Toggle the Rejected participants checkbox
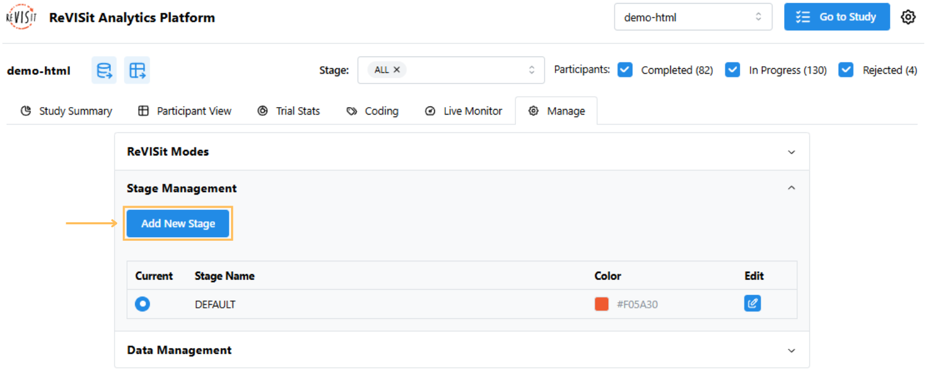 tap(846, 70)
